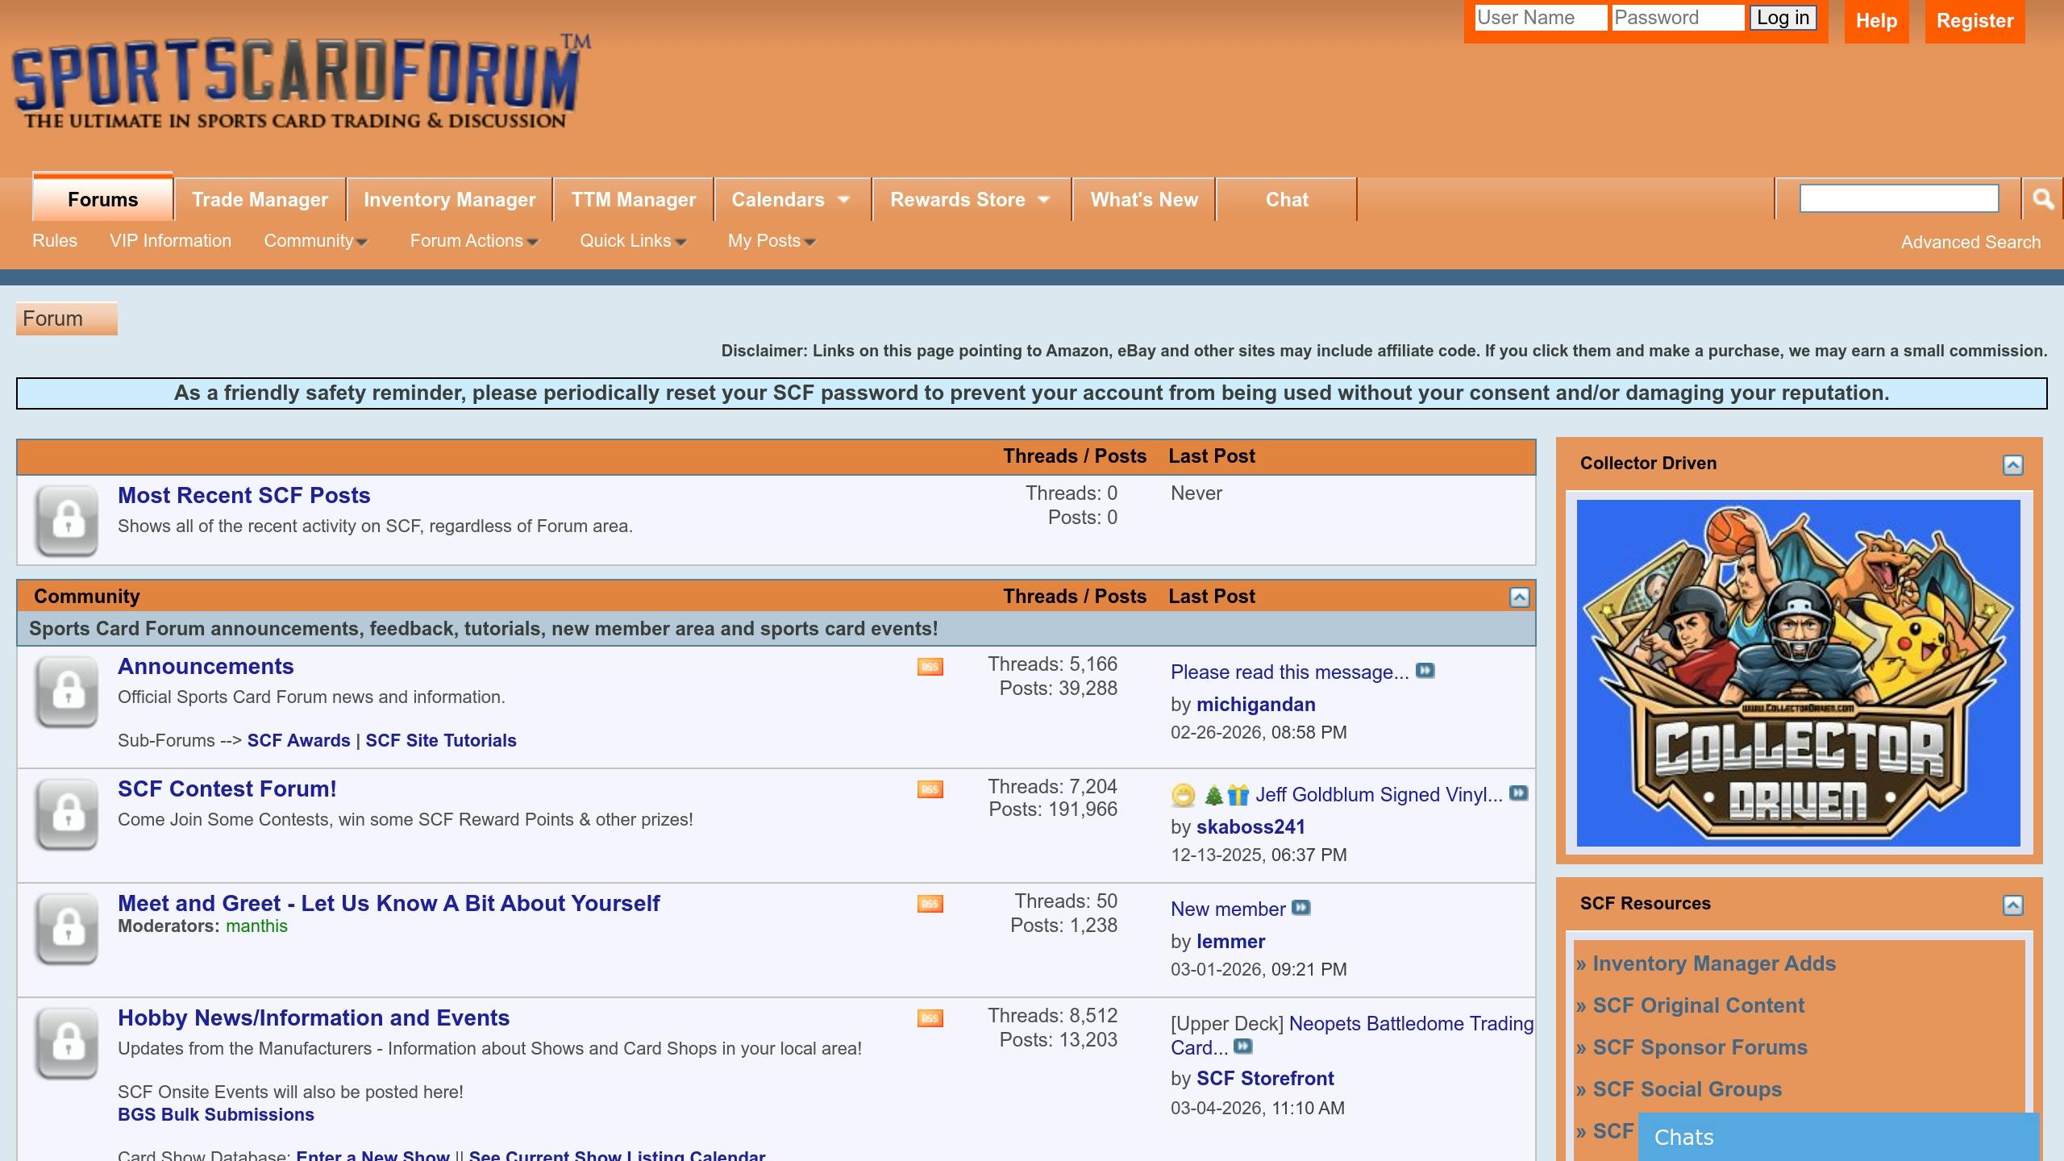Go to last post icon for New member
Viewport: 2064px width, 1161px height.
[x=1300, y=908]
